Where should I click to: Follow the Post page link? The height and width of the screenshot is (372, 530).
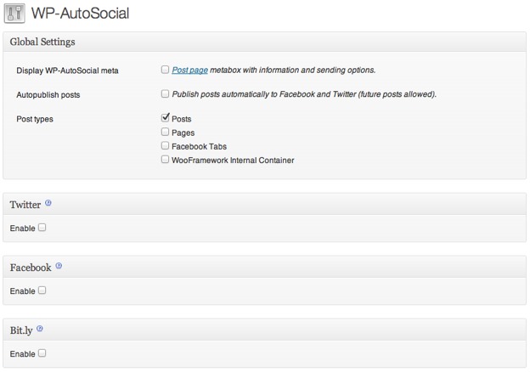pos(189,70)
